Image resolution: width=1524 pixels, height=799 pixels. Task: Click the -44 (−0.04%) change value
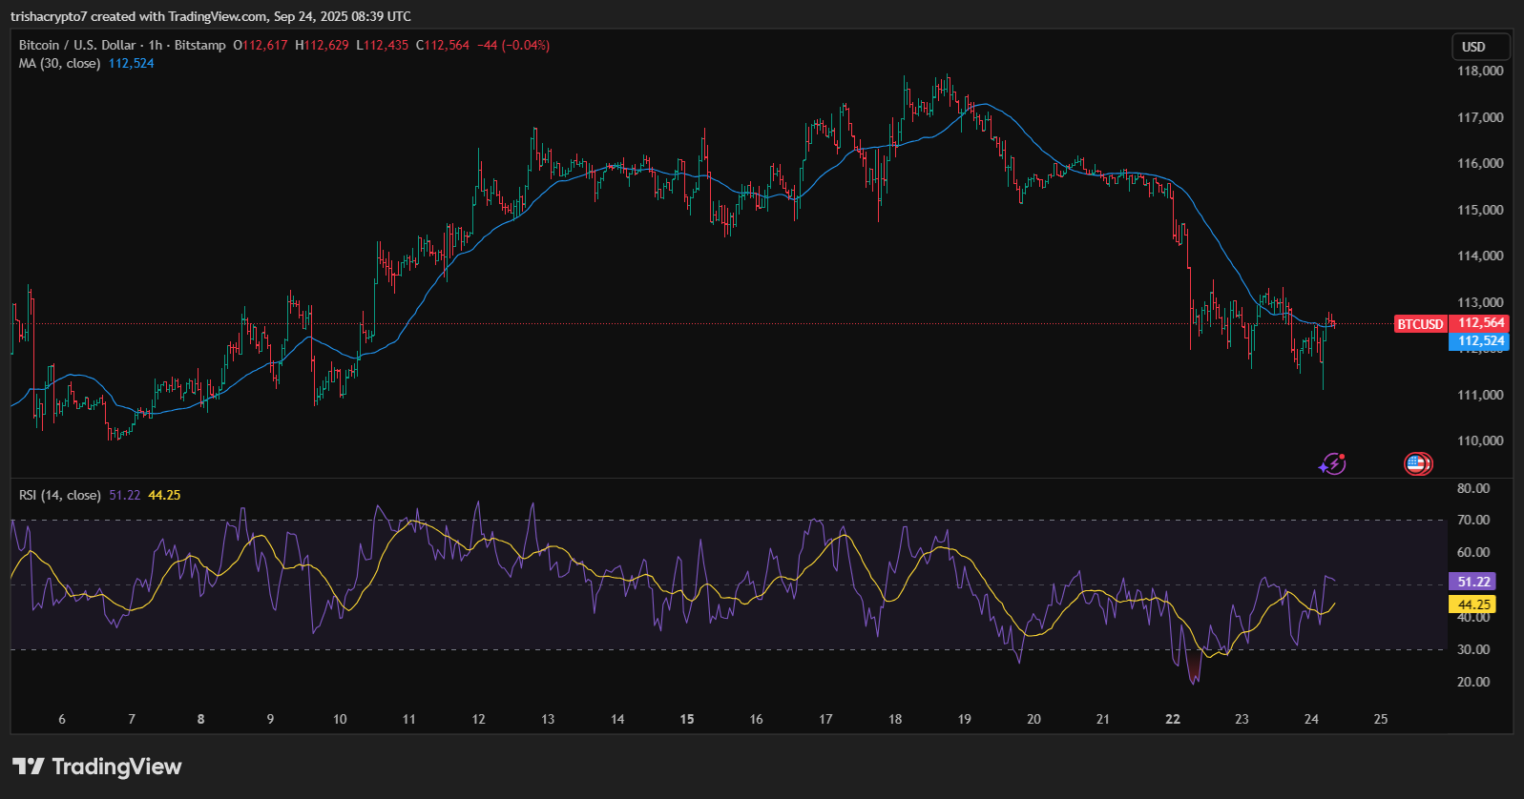pos(513,45)
